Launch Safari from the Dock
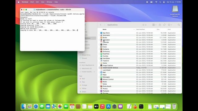 [36, 106]
